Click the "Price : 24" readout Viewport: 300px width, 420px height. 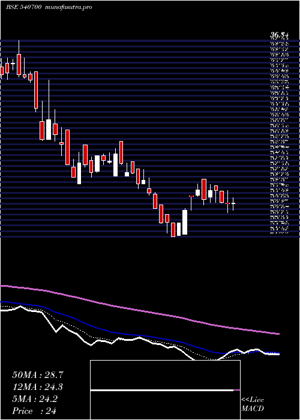[34, 411]
